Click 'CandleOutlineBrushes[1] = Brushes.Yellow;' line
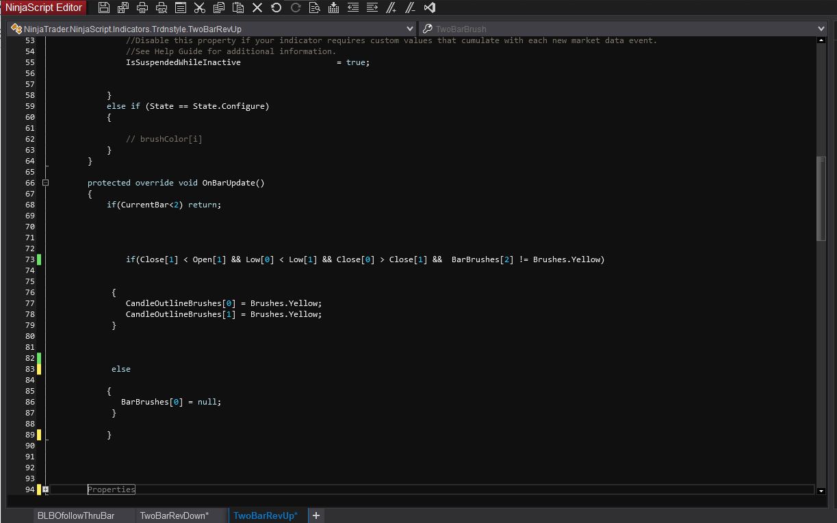This screenshot has width=837, height=523. 224,314
